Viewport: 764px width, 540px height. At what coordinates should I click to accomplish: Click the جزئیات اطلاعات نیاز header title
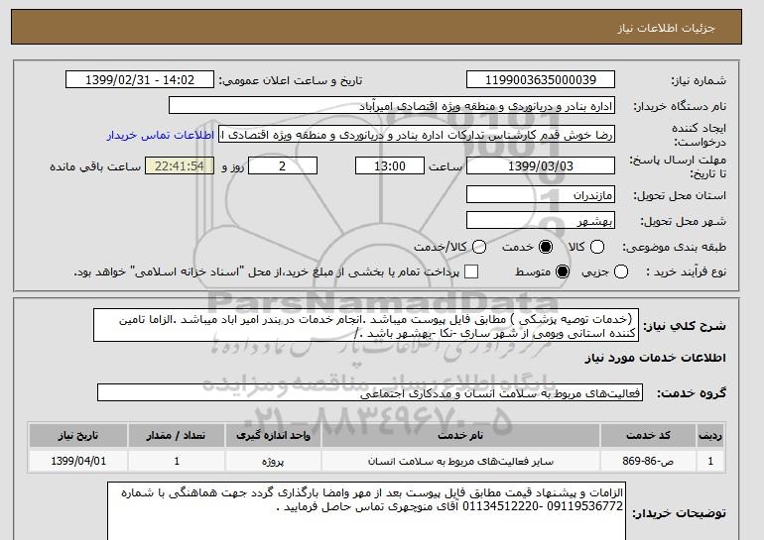[x=666, y=28]
